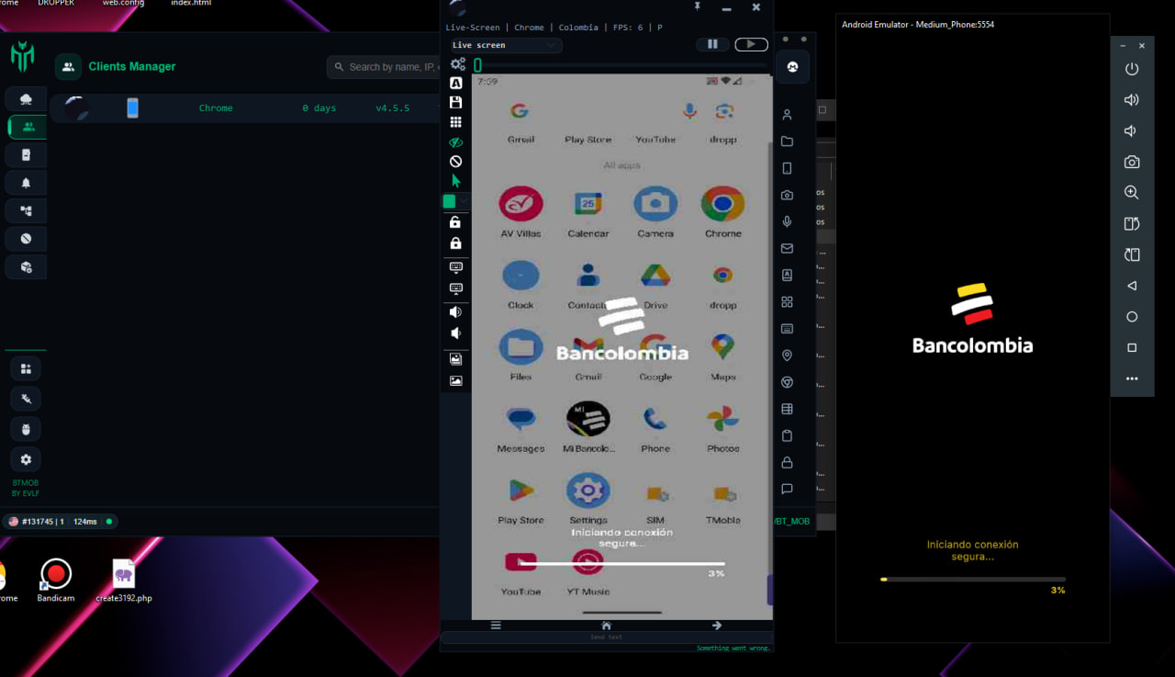This screenshot has width=1175, height=677.
Task: Click the menu lines button below live screen
Action: [x=496, y=626]
